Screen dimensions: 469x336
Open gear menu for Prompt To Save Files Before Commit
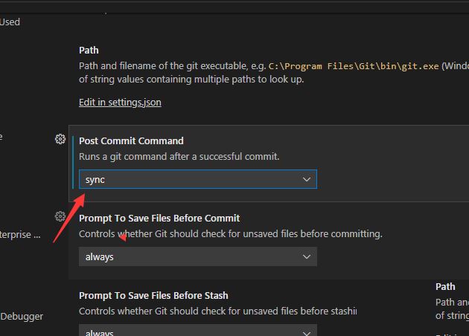pyautogui.click(x=60, y=216)
